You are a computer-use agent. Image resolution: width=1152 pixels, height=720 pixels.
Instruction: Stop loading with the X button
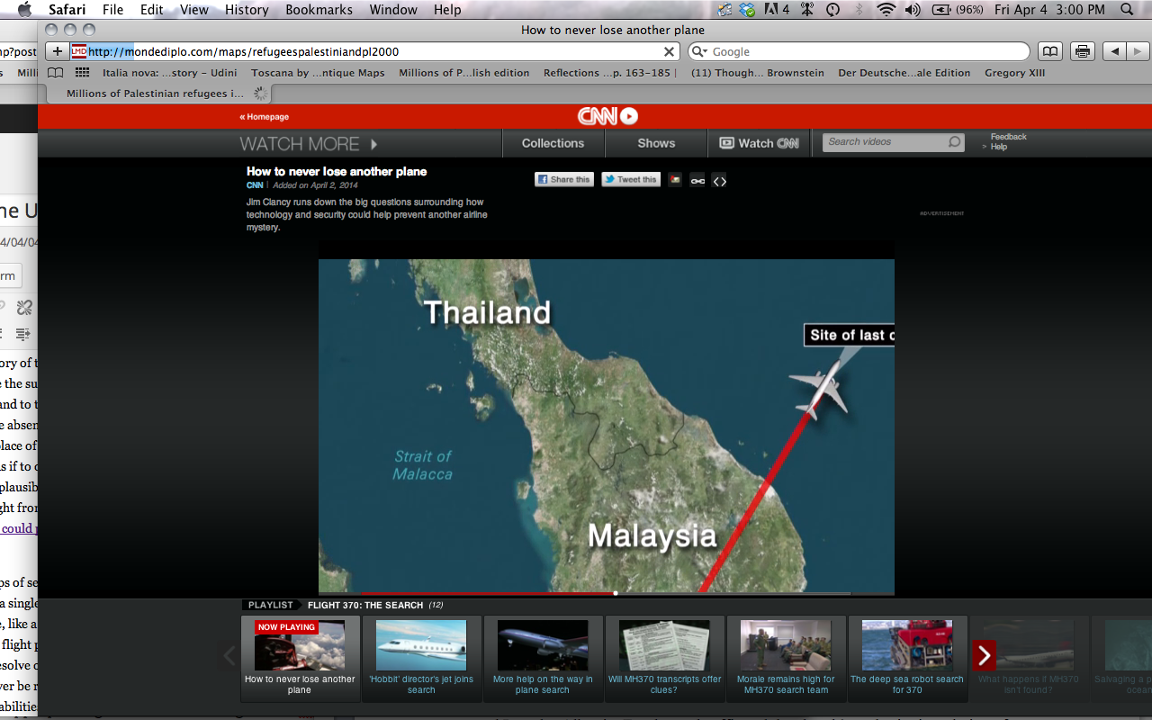click(669, 51)
